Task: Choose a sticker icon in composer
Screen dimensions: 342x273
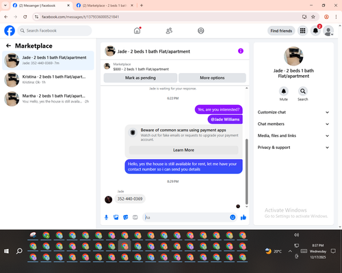Action: coord(126,218)
